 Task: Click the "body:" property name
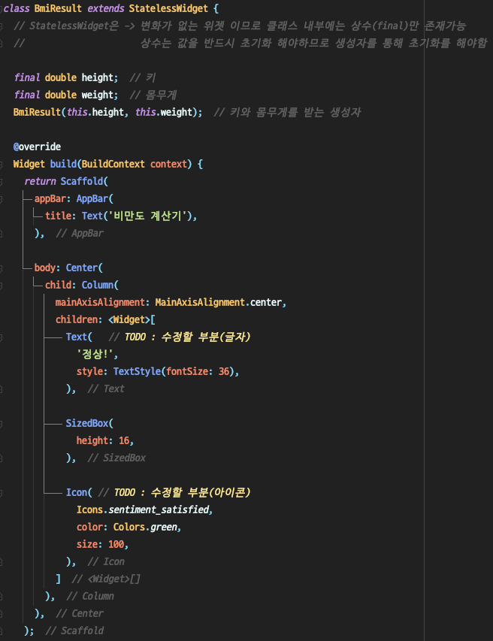(47, 268)
